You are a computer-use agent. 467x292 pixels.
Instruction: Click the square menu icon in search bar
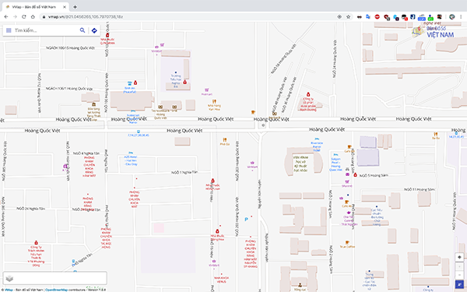coord(9,30)
